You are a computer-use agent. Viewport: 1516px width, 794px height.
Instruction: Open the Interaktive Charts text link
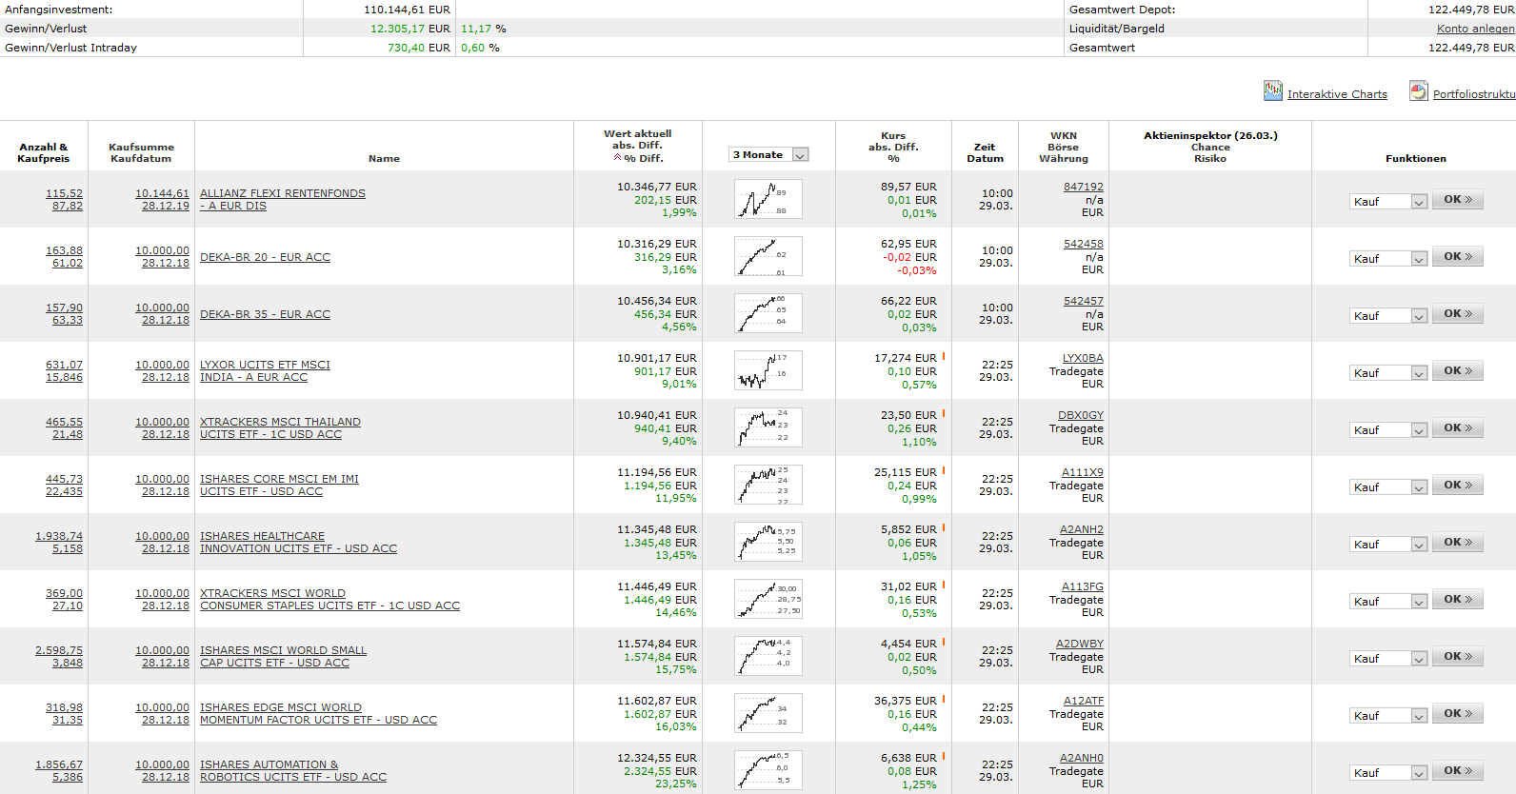[1337, 94]
